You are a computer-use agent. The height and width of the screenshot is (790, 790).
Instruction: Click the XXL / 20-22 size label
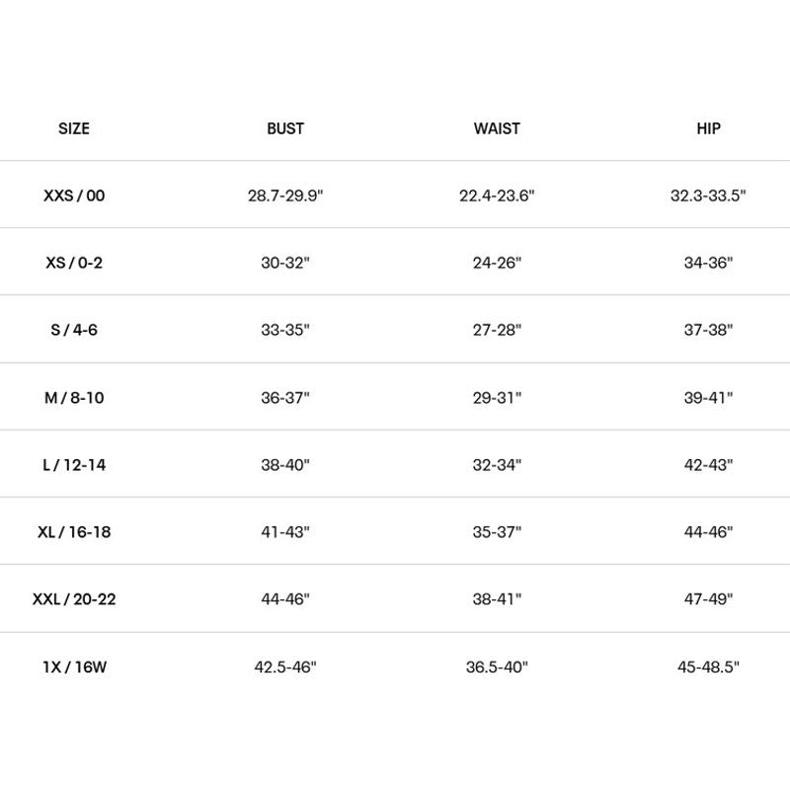point(74,599)
